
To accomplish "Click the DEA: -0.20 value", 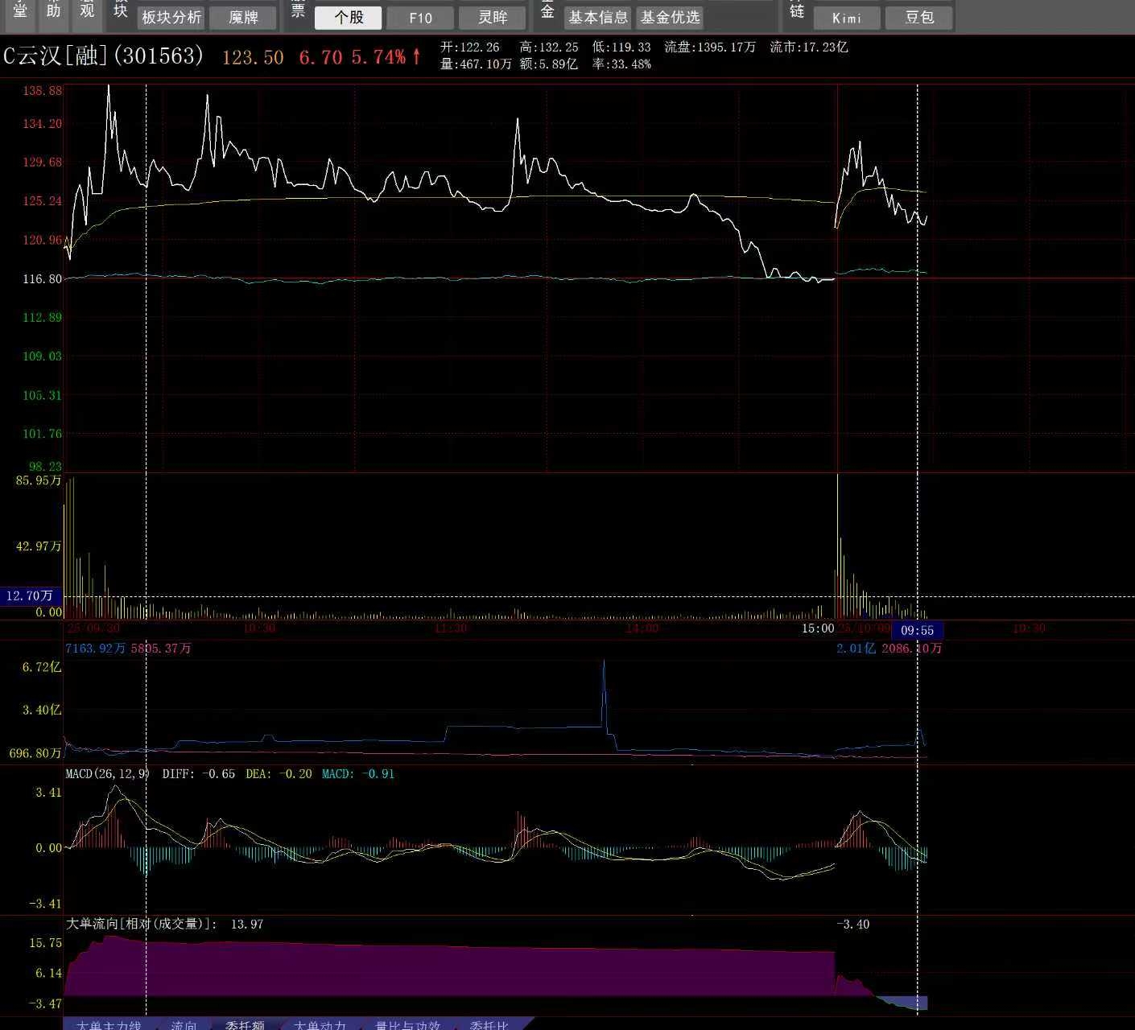I will click(x=279, y=774).
